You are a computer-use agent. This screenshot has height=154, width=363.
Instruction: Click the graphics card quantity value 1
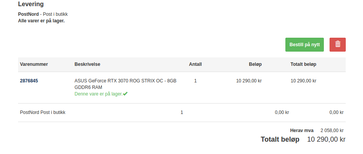[x=196, y=81]
